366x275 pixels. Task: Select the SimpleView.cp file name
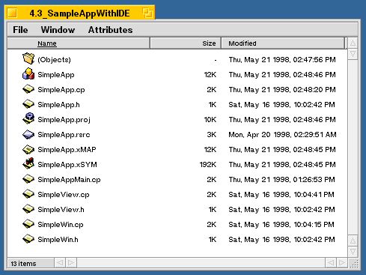[64, 195]
